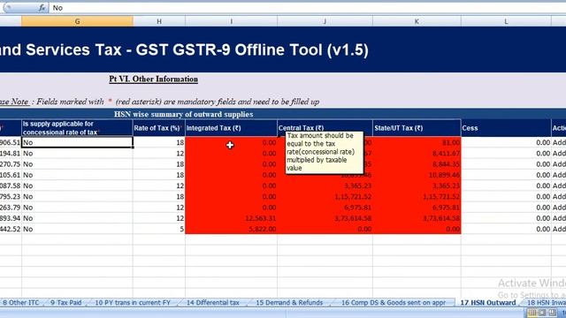The width and height of the screenshot is (566, 318).
Task: Click the Central Tax (₹) header cell
Action: tap(325, 128)
